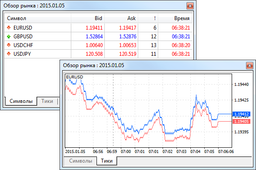This screenshot has width=256, height=170.
Task: Switch to Символы tab in back window
Action: (21, 101)
